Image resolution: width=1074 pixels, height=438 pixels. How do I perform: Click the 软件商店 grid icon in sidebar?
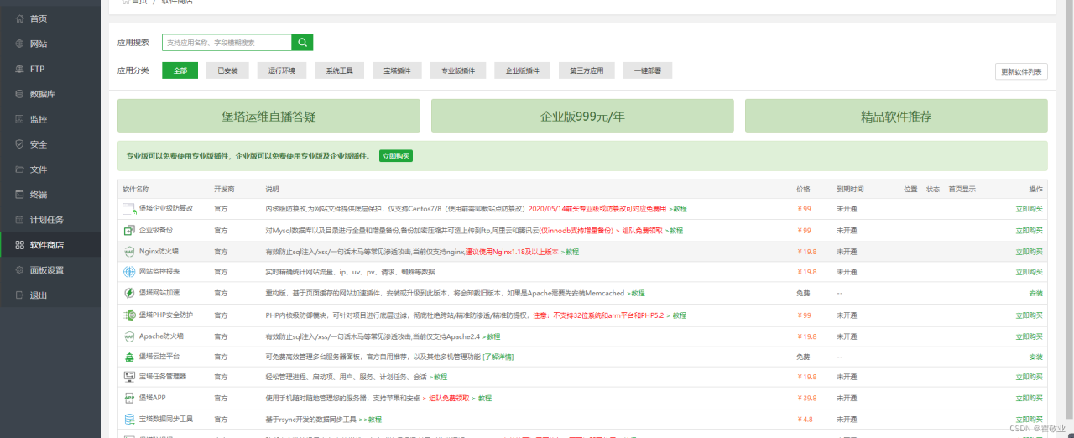20,245
